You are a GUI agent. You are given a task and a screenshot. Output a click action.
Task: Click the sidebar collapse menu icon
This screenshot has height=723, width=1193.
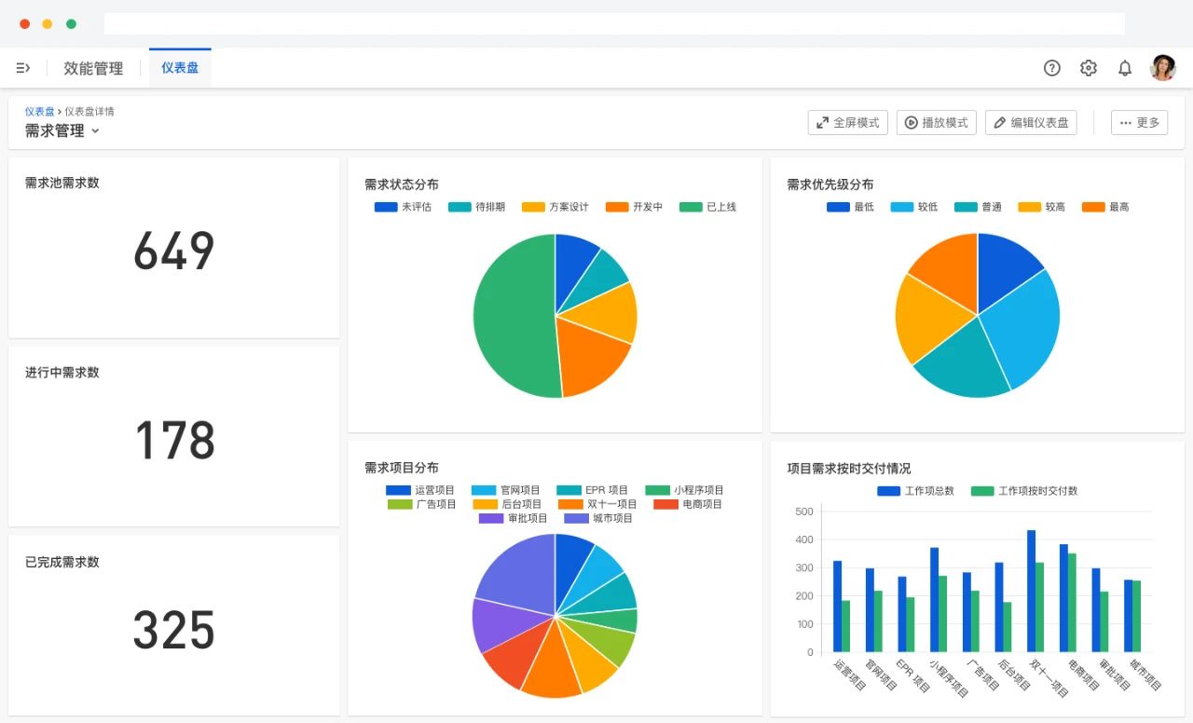23,68
